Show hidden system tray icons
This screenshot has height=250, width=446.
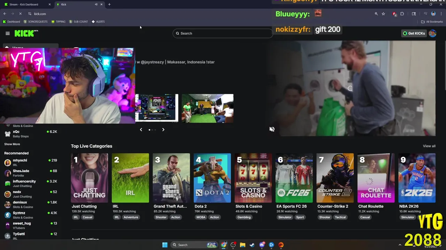click(400, 245)
